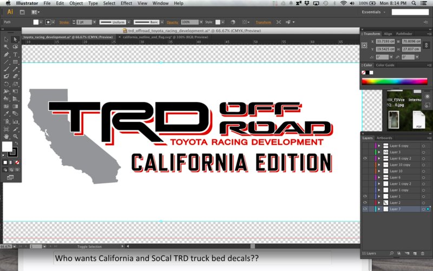Select the Type tool
This screenshot has width=433, height=271.
coord(15,55)
